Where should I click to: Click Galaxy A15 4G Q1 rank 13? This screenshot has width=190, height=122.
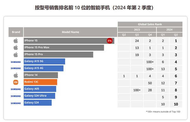163,69
